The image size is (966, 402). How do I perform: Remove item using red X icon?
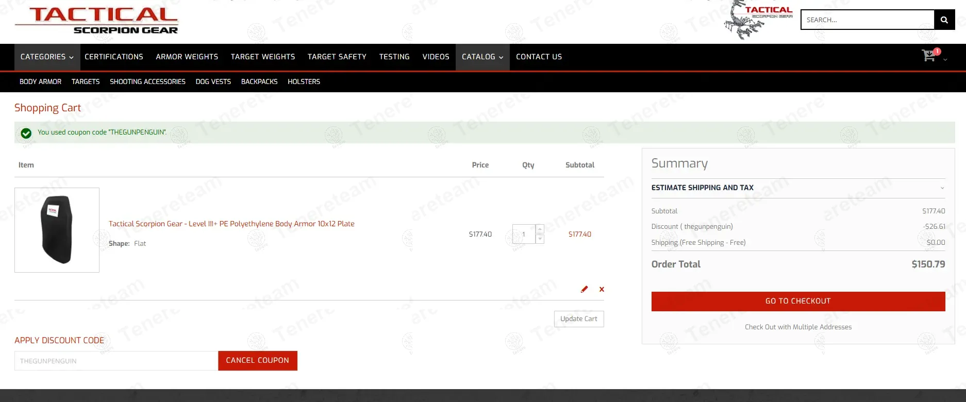tap(602, 289)
